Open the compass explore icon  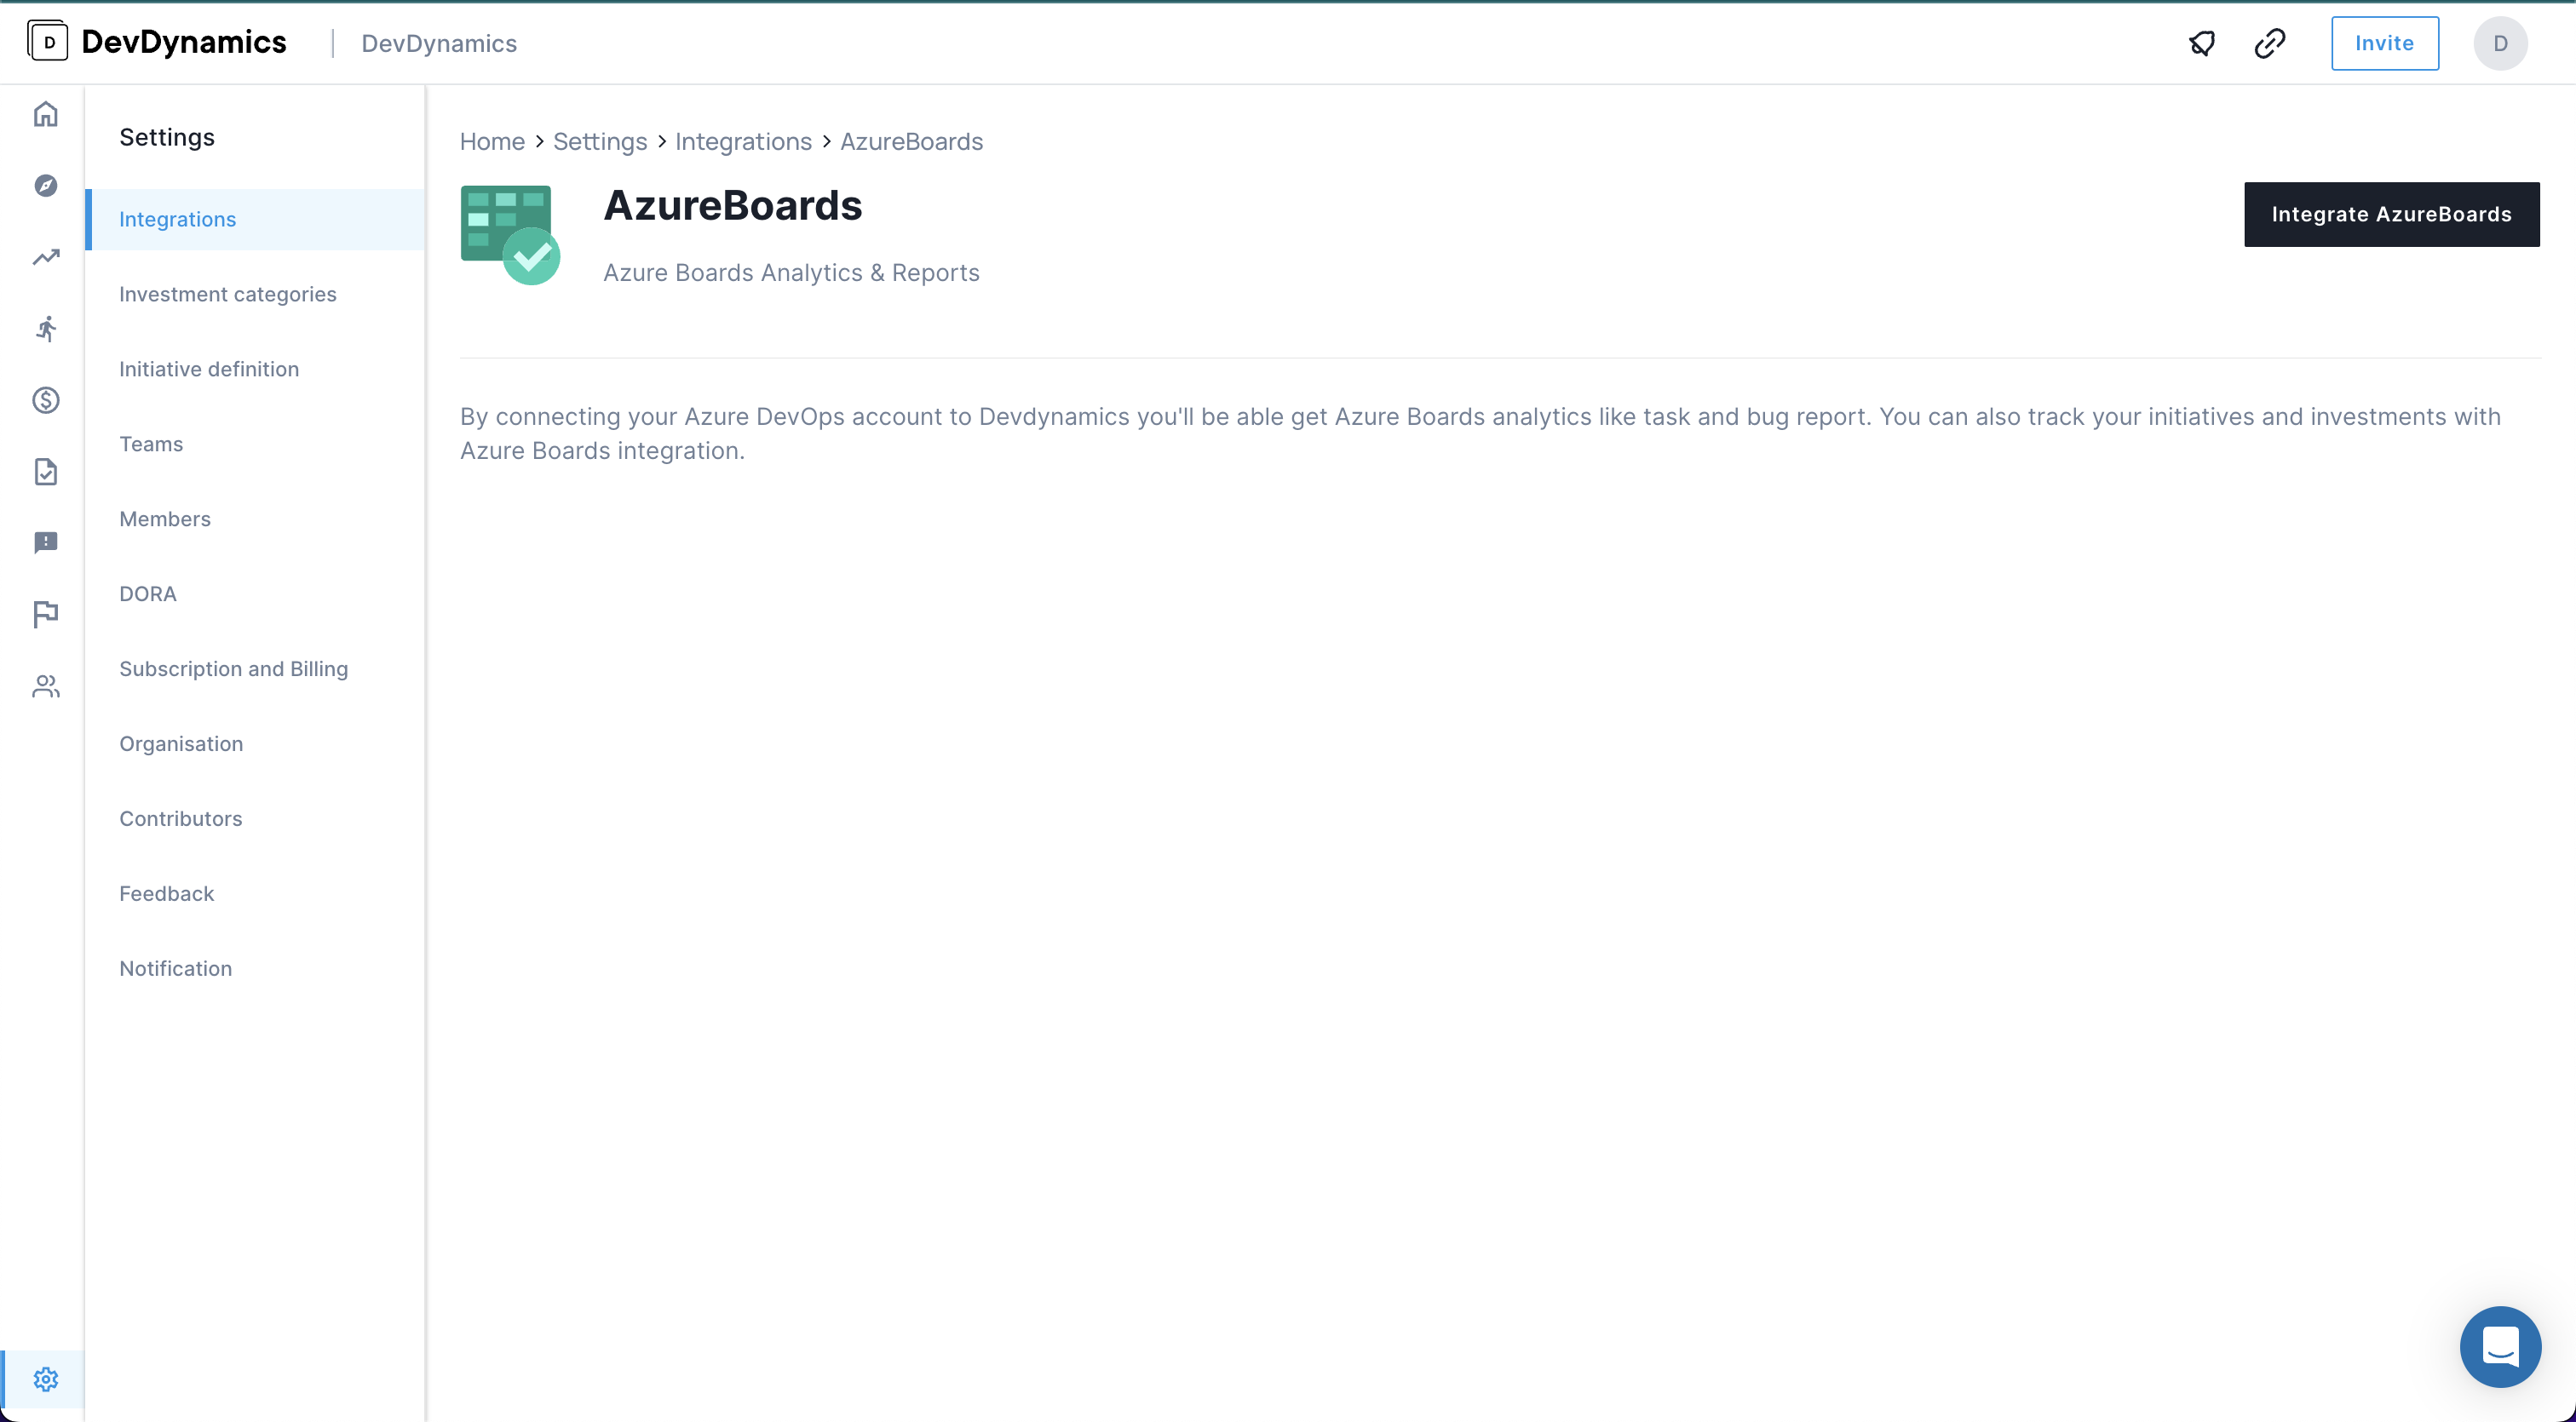pos(46,186)
